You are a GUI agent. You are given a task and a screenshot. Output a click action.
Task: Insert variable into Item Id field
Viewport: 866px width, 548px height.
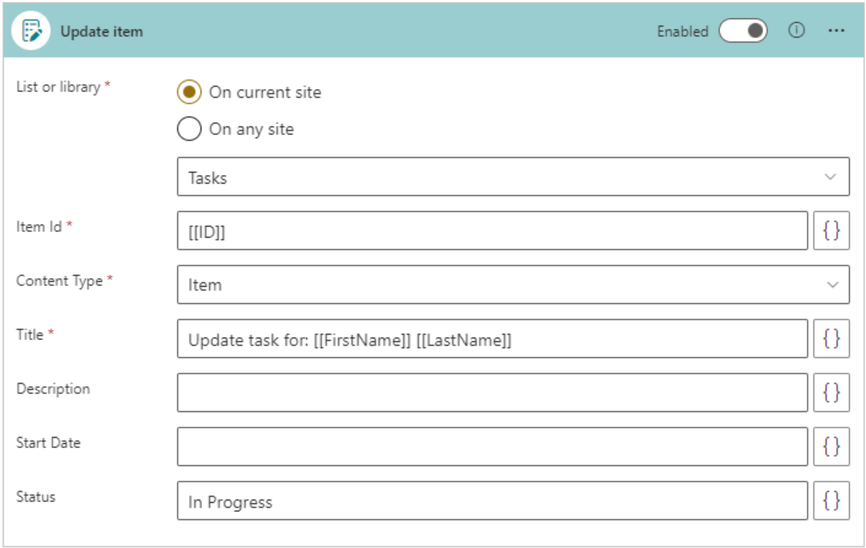coord(831,231)
